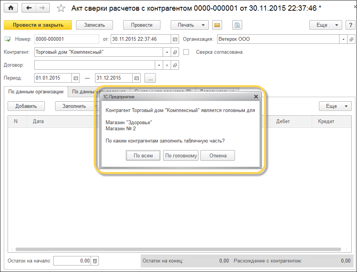Click the Записать button

(94, 25)
